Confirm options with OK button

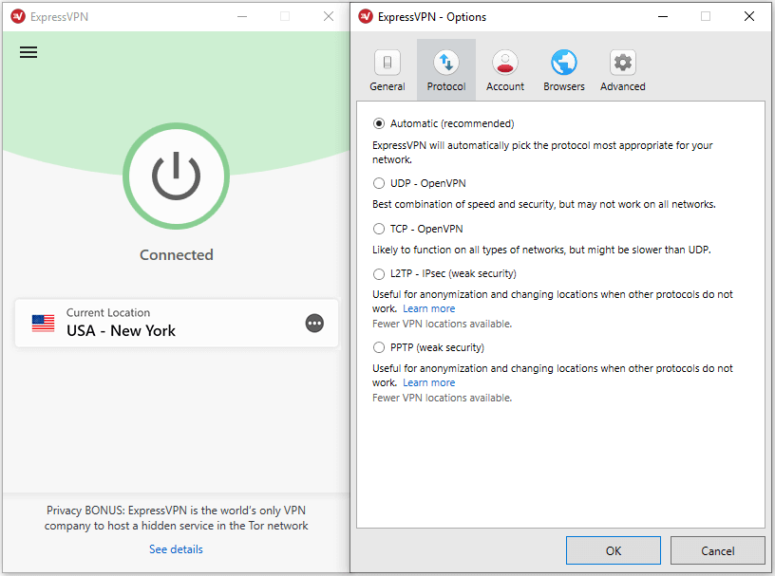pos(614,550)
